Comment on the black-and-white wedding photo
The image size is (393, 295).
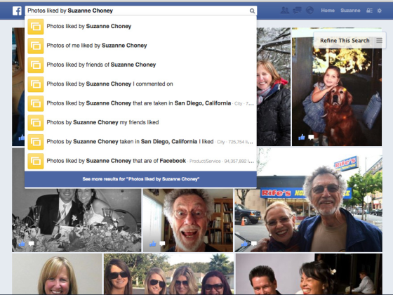32,243
